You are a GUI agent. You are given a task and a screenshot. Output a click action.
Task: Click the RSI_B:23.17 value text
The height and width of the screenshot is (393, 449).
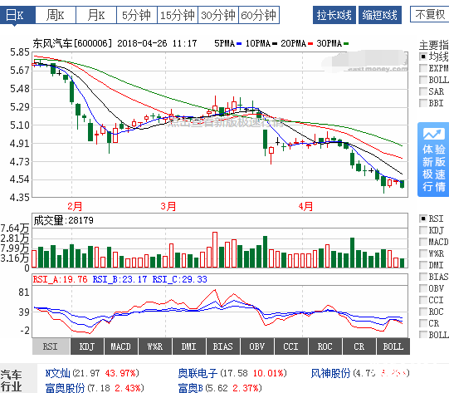click(x=120, y=279)
